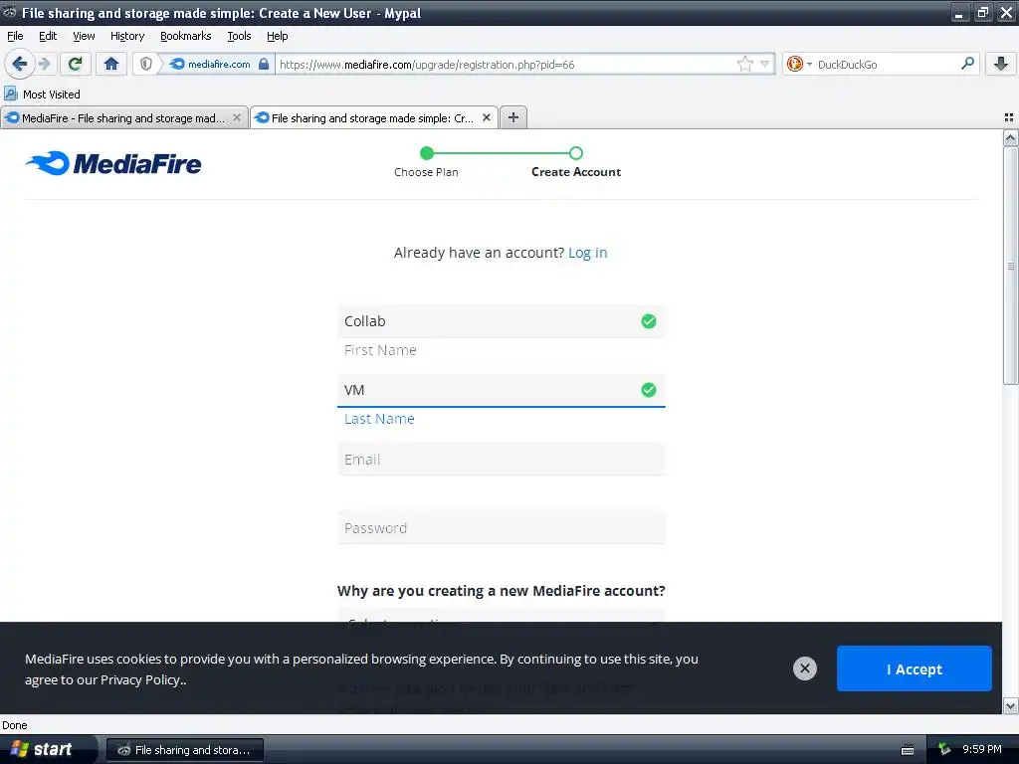This screenshot has height=764, width=1019.
Task: Open the Edit menu
Action: coord(48,36)
